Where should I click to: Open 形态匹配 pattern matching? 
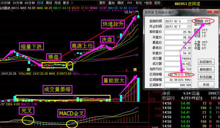click(x=206, y=77)
